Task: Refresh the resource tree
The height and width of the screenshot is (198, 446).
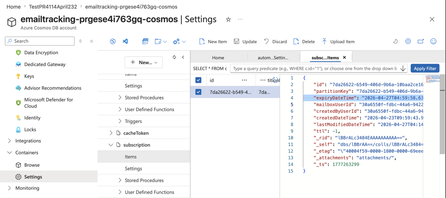Action: tap(174, 57)
